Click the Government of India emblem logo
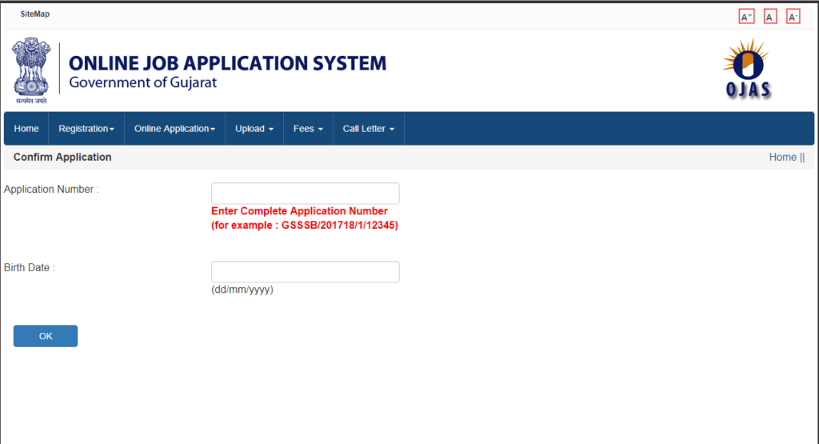 point(31,70)
